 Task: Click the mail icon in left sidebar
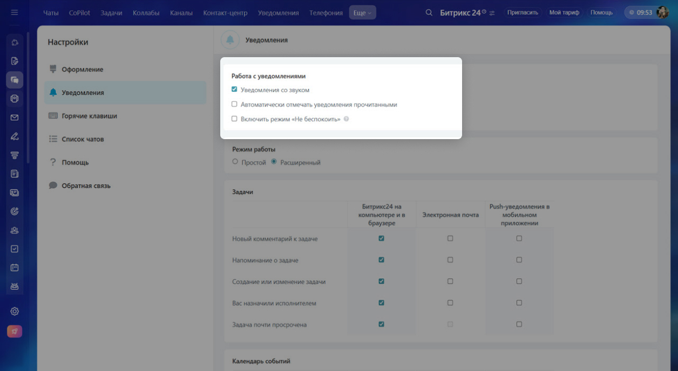coord(15,118)
